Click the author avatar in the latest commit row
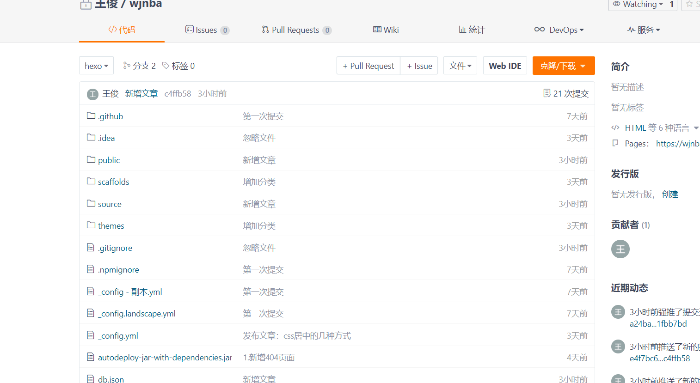The image size is (700, 383). tap(93, 94)
